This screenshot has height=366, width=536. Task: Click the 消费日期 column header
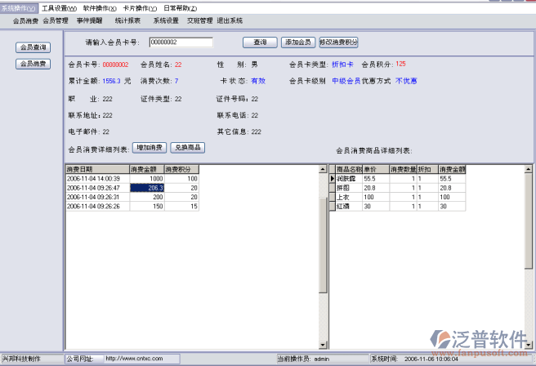tap(96, 169)
